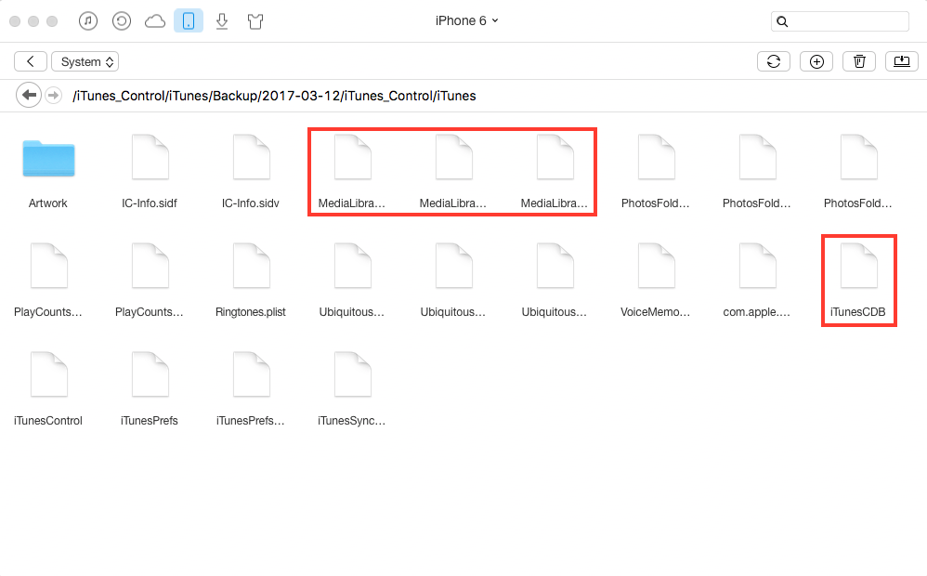Select the iTunesPrefs… truncated file
Screen dimensions: 927x576
pos(251,390)
